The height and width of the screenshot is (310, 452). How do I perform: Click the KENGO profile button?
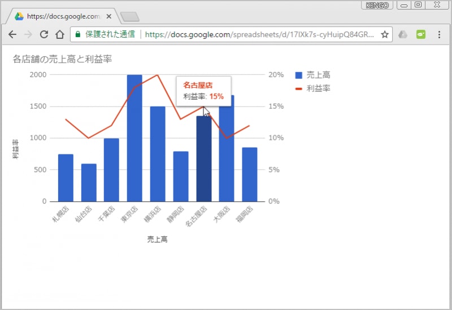[377, 5]
